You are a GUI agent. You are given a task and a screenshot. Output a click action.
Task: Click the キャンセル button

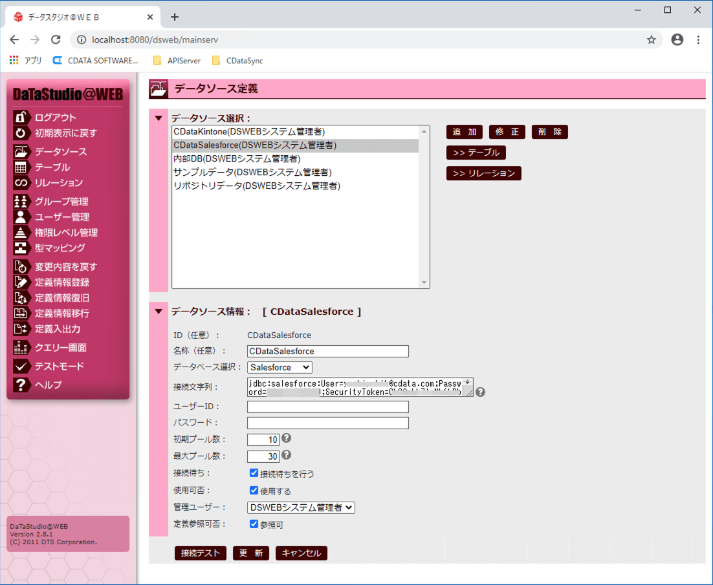coord(302,553)
